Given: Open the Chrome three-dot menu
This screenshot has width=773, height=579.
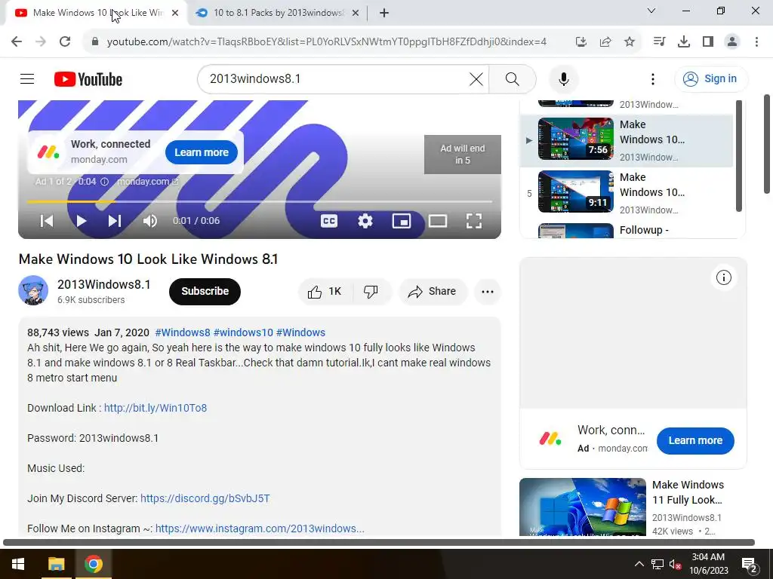Looking at the screenshot, I should pyautogui.click(x=756, y=42).
